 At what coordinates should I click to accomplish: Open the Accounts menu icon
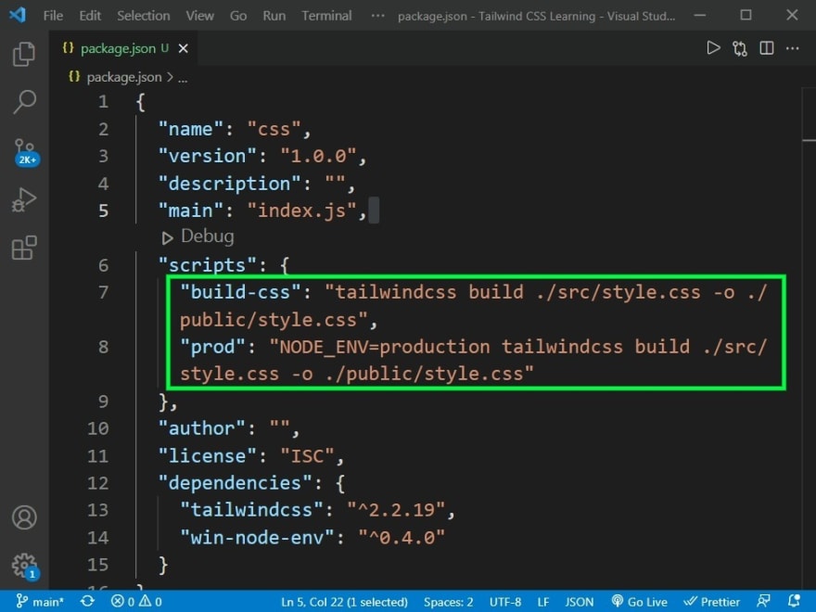tap(24, 517)
